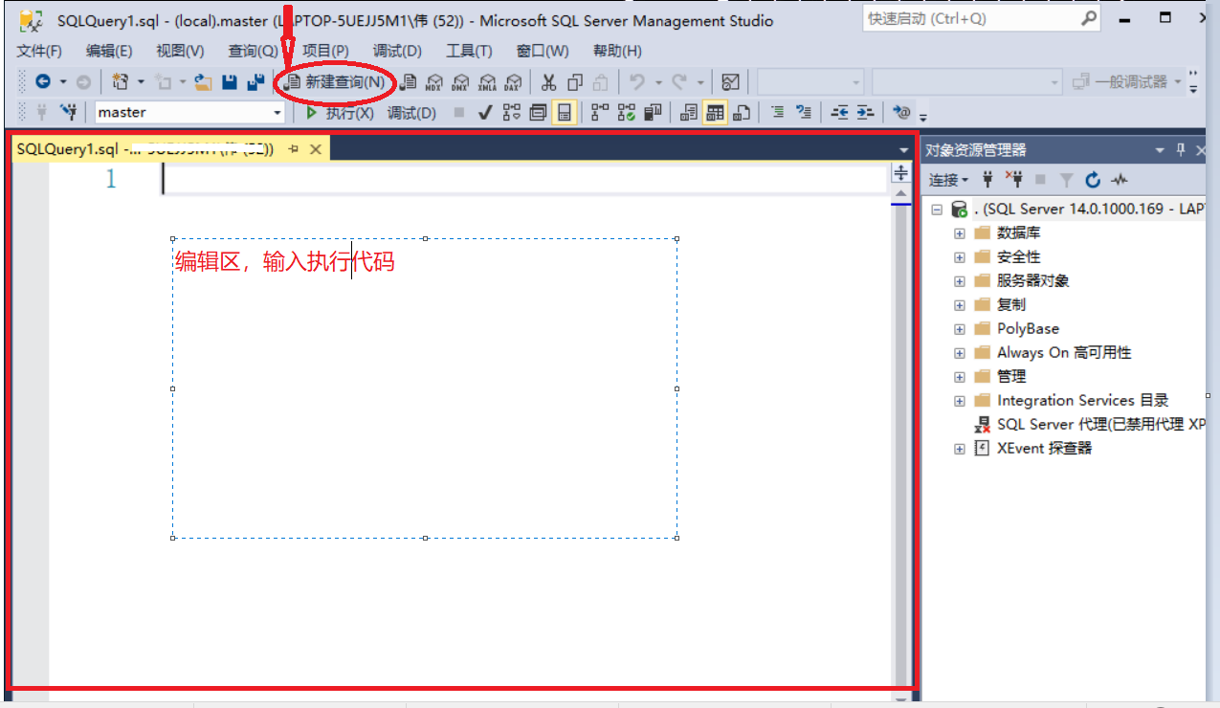Screen dimensions: 1220x708
Task: Toggle Include Actual Execution Plan
Action: tap(600, 112)
